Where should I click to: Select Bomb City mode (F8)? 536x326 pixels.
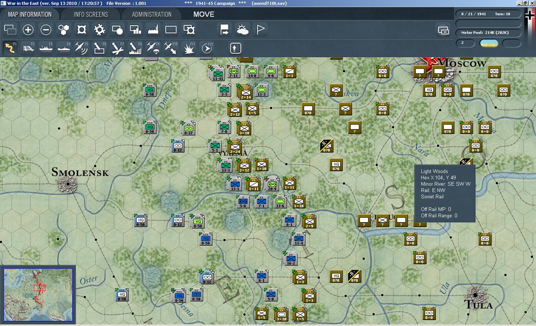tap(135, 48)
